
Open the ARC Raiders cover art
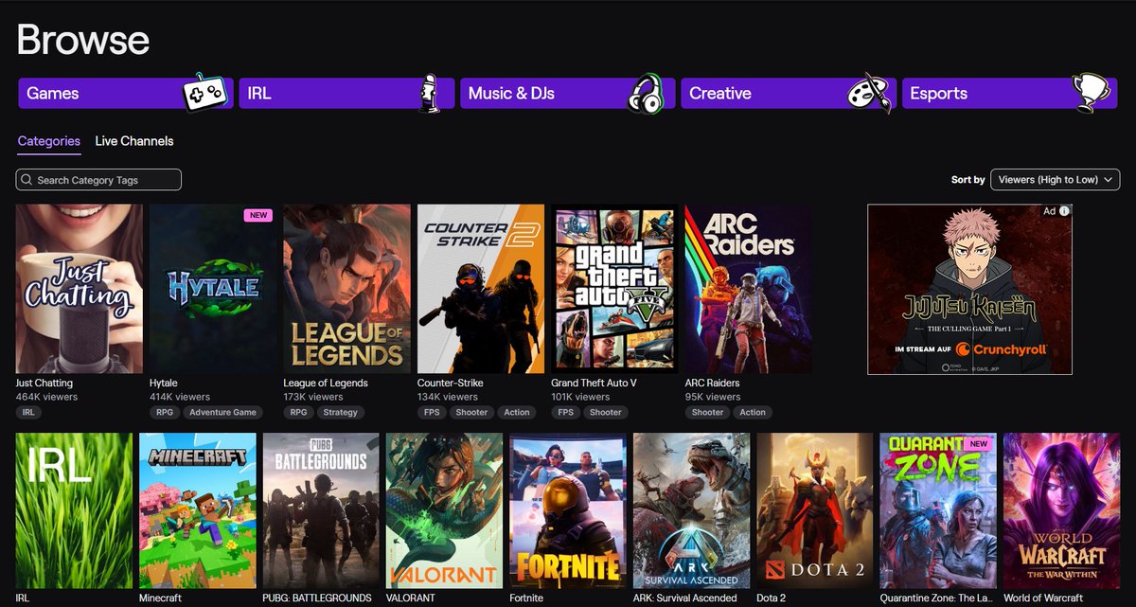click(x=749, y=289)
